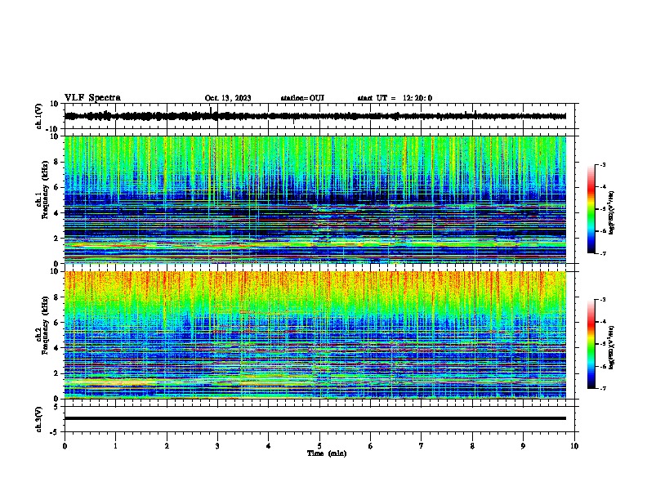The height and width of the screenshot is (500, 647).
Task: Click time axis tick label "10"
Action: (574, 446)
